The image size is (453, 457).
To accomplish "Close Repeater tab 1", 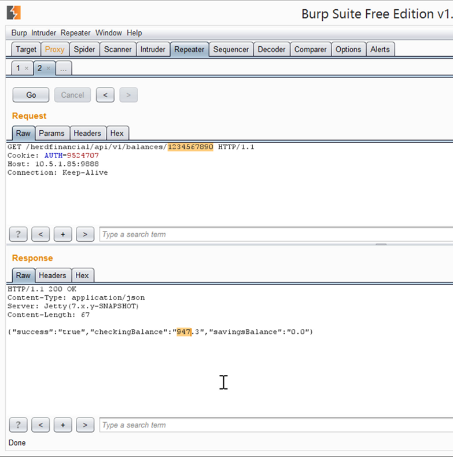I will (x=27, y=68).
